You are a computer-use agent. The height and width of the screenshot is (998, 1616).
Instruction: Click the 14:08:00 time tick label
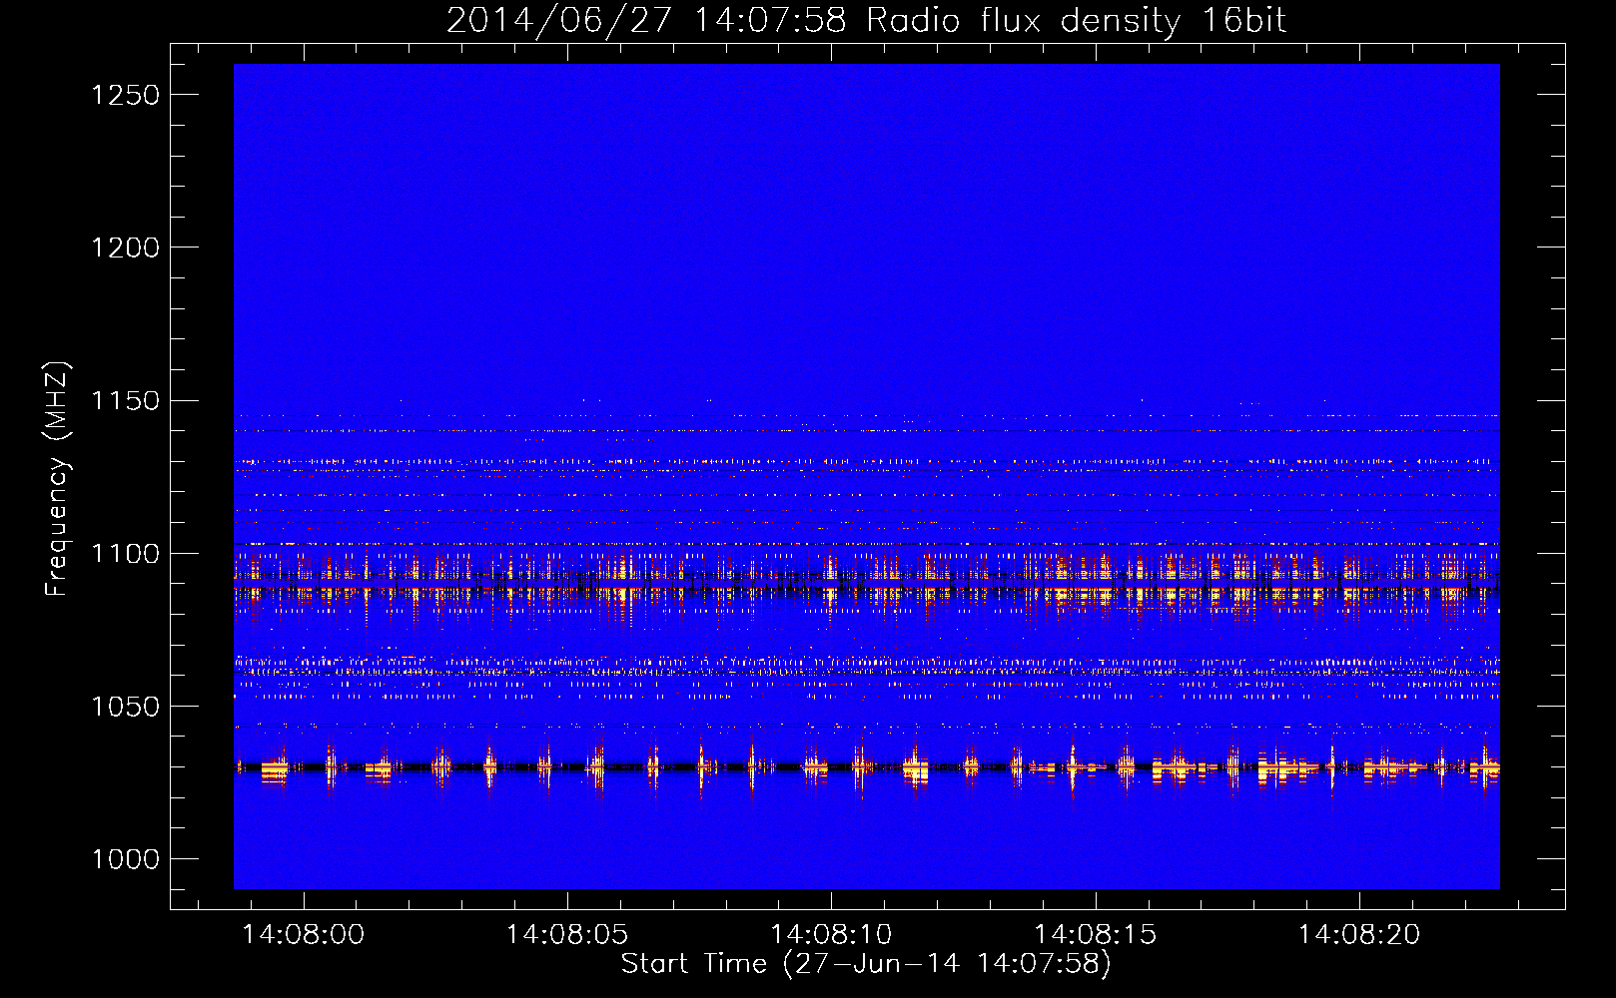304,934
